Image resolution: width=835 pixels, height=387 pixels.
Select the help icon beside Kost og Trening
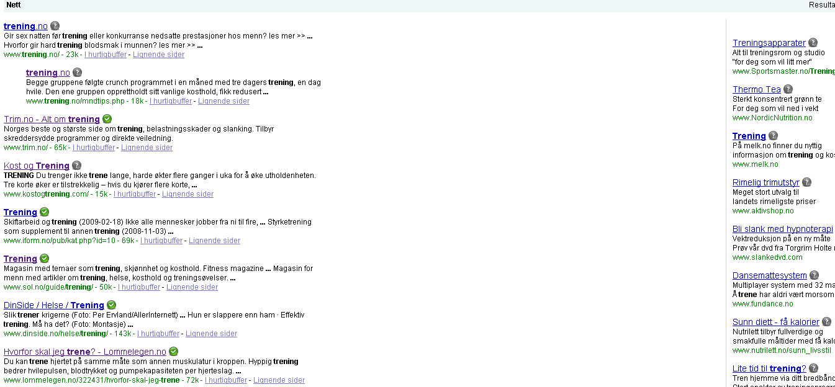pyautogui.click(x=76, y=165)
